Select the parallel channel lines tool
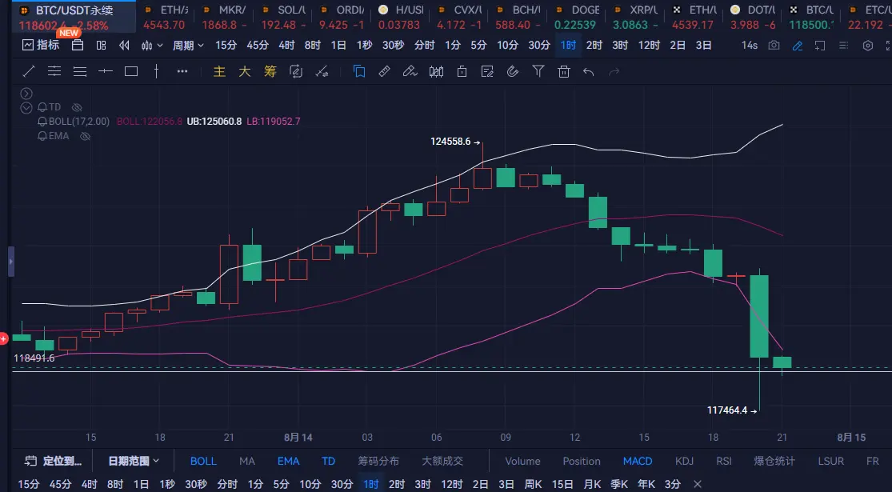This screenshot has height=492, width=892. pos(80,71)
